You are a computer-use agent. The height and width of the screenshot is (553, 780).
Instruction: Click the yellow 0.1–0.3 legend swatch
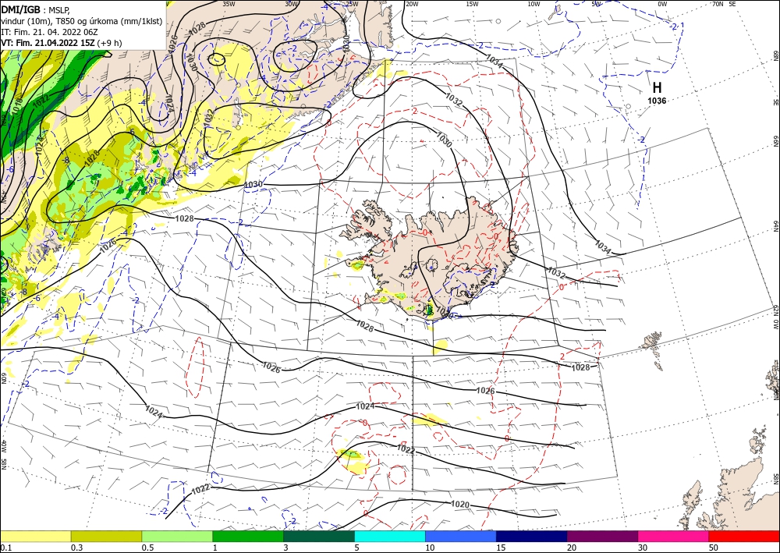tap(35, 536)
